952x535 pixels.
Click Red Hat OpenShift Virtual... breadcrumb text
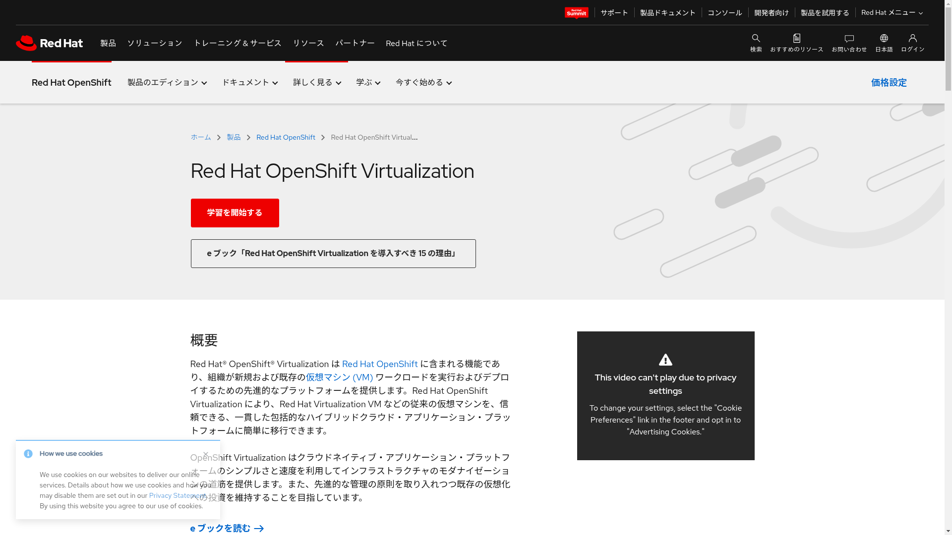point(374,137)
